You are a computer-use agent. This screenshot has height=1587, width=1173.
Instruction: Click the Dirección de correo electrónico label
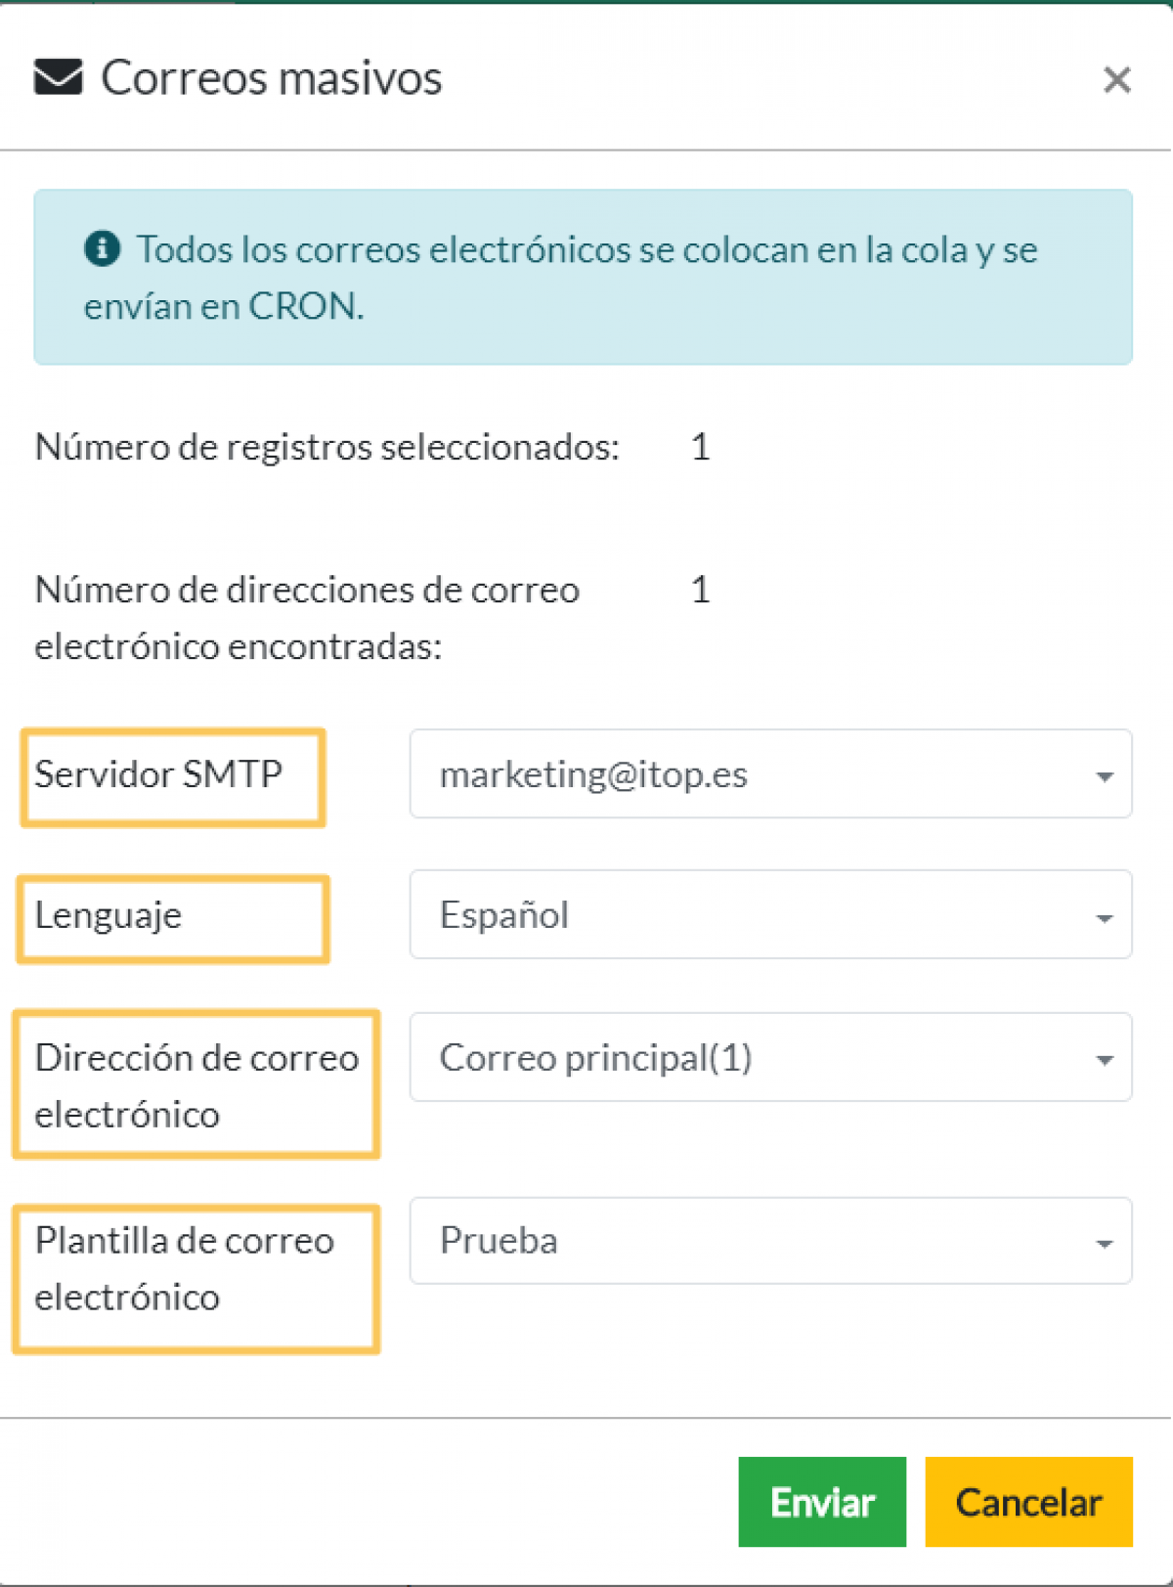click(x=196, y=1085)
